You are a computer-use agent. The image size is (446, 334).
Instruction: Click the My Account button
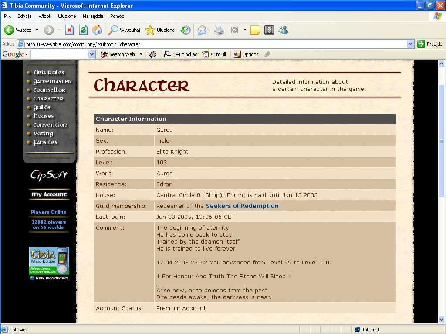pos(49,194)
